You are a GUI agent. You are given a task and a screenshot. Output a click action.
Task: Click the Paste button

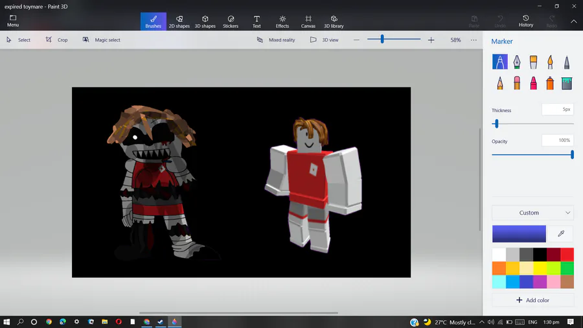pos(474,21)
